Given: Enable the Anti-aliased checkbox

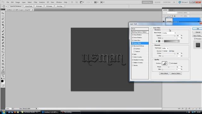Looking at the screenshot, I should coord(169,63).
